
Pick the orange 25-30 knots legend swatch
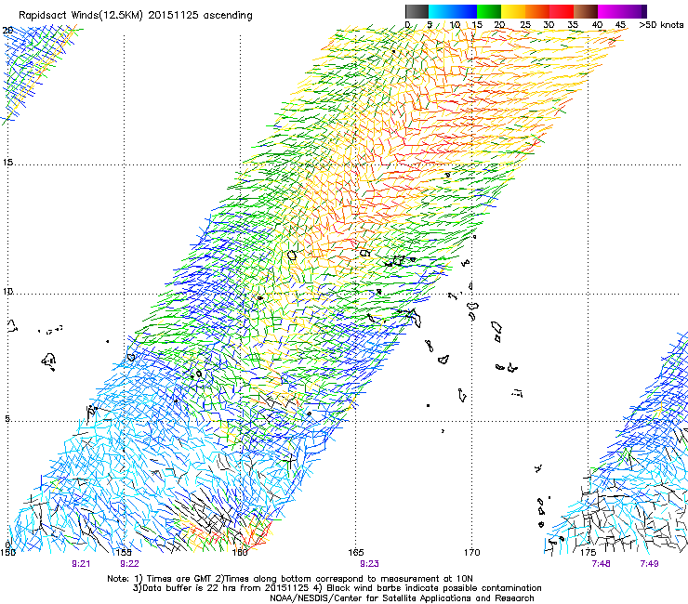pos(537,11)
